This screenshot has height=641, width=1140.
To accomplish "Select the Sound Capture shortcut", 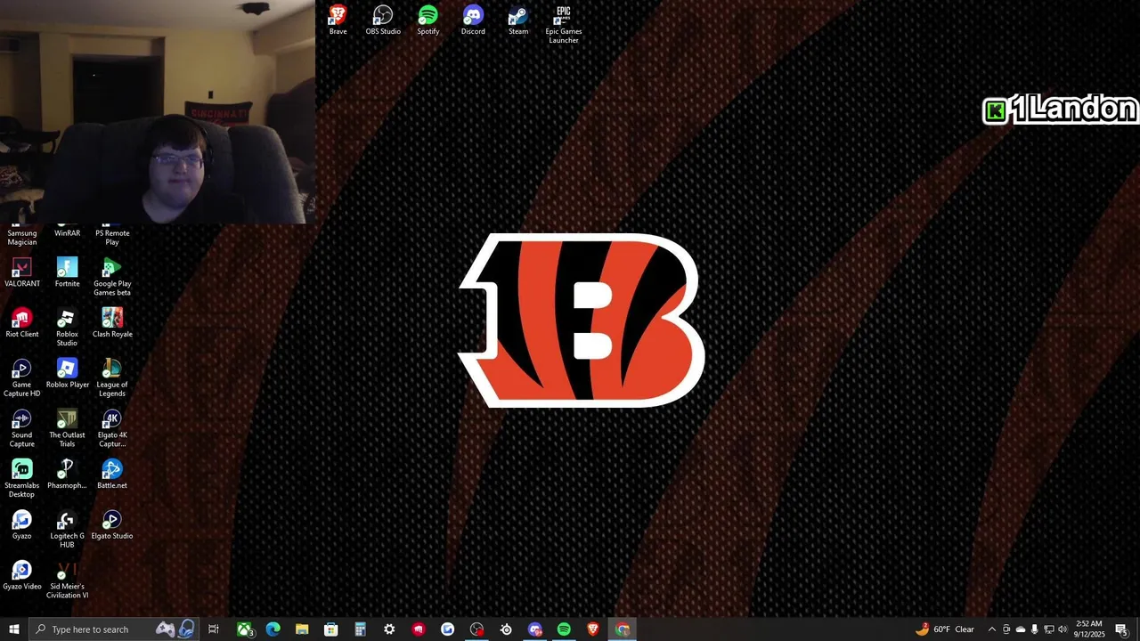I will 22,428.
